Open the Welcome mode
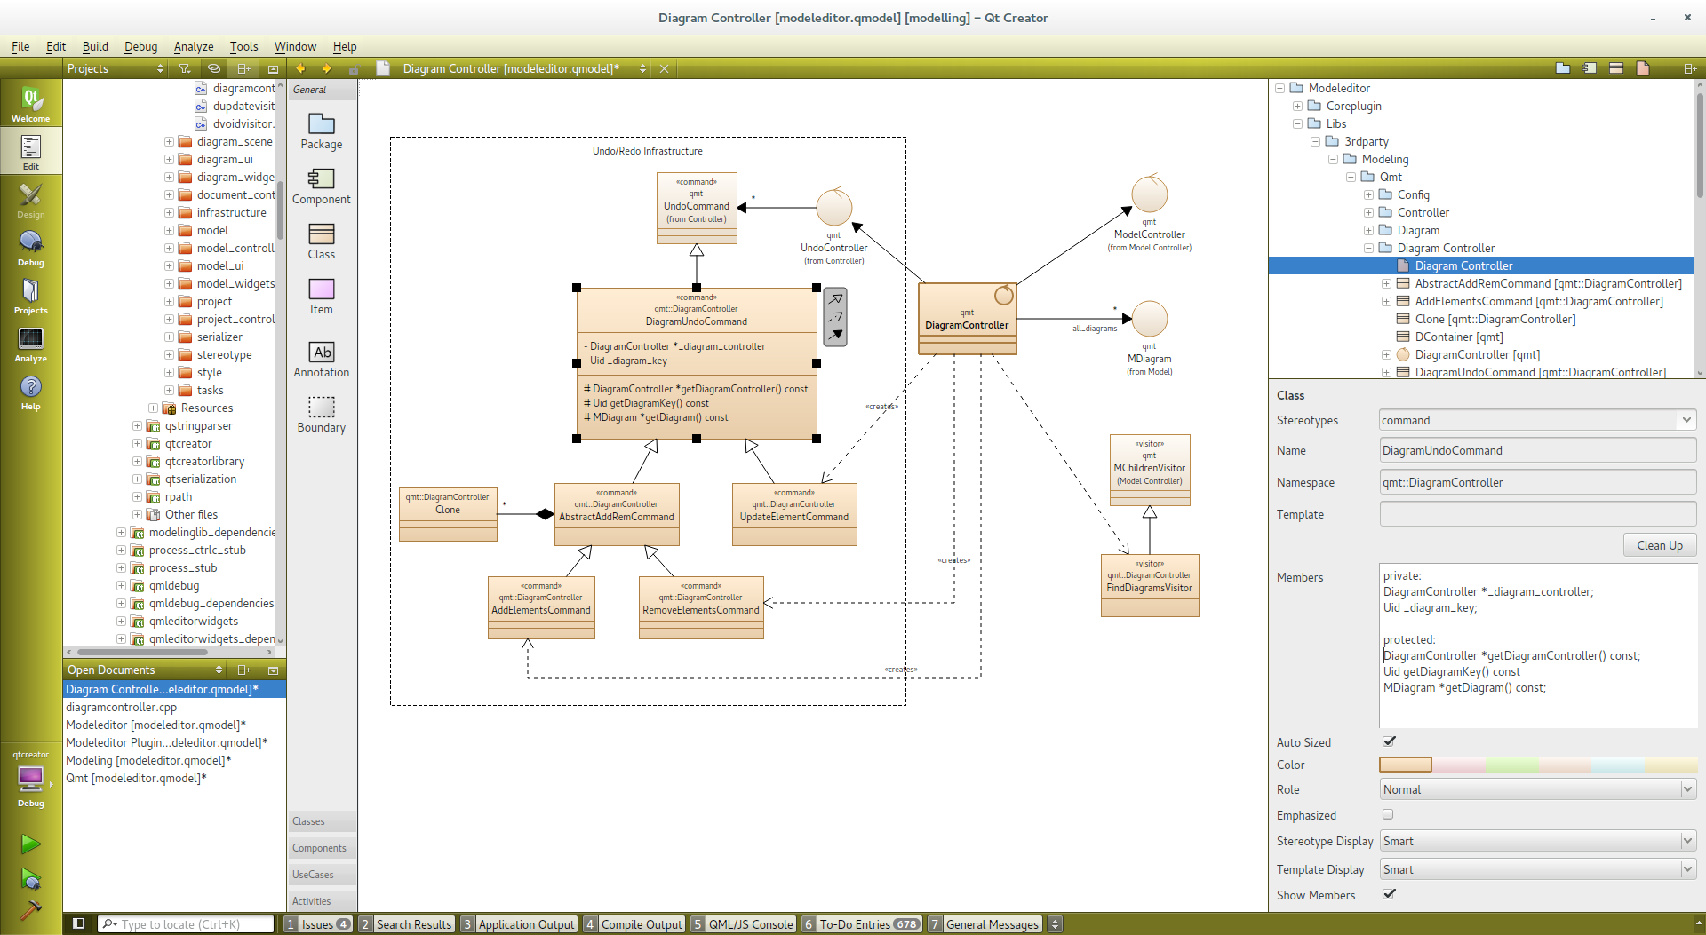 [30, 104]
